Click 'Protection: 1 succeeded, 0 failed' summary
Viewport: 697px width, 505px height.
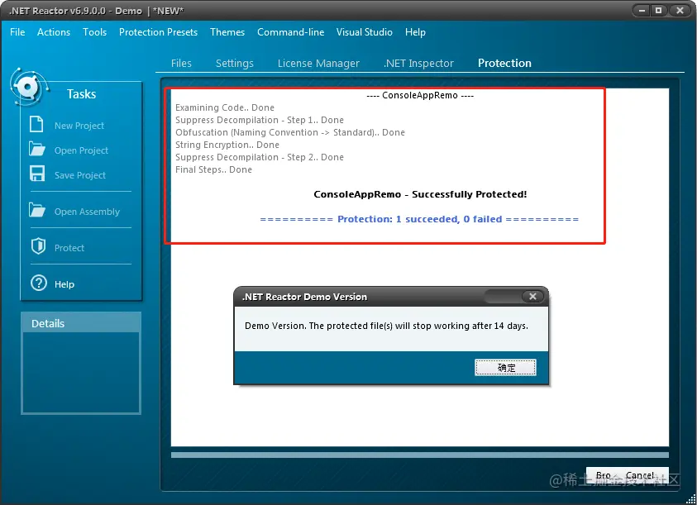click(419, 219)
